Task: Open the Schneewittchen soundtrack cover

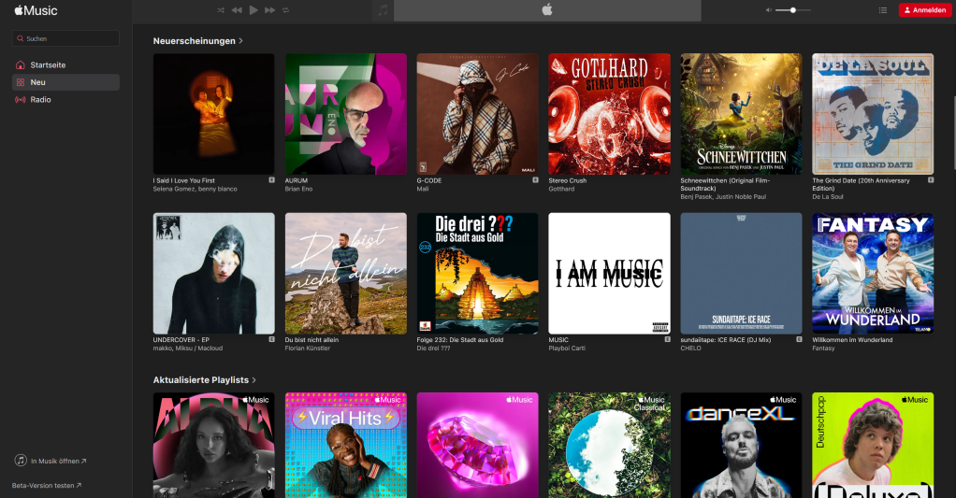Action: tap(741, 114)
